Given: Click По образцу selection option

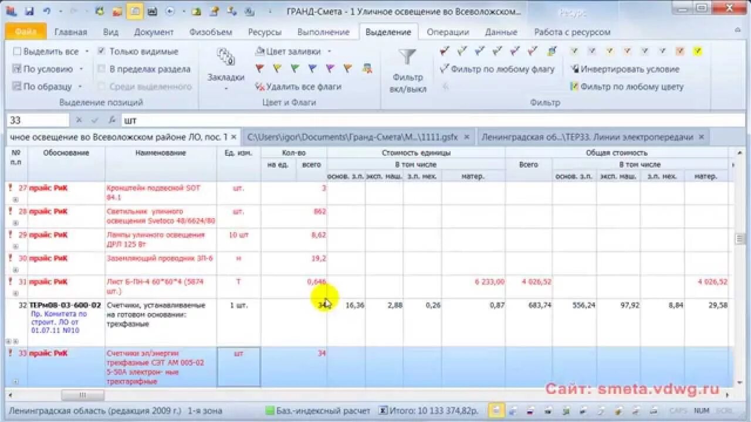Looking at the screenshot, I should tap(42, 86).
